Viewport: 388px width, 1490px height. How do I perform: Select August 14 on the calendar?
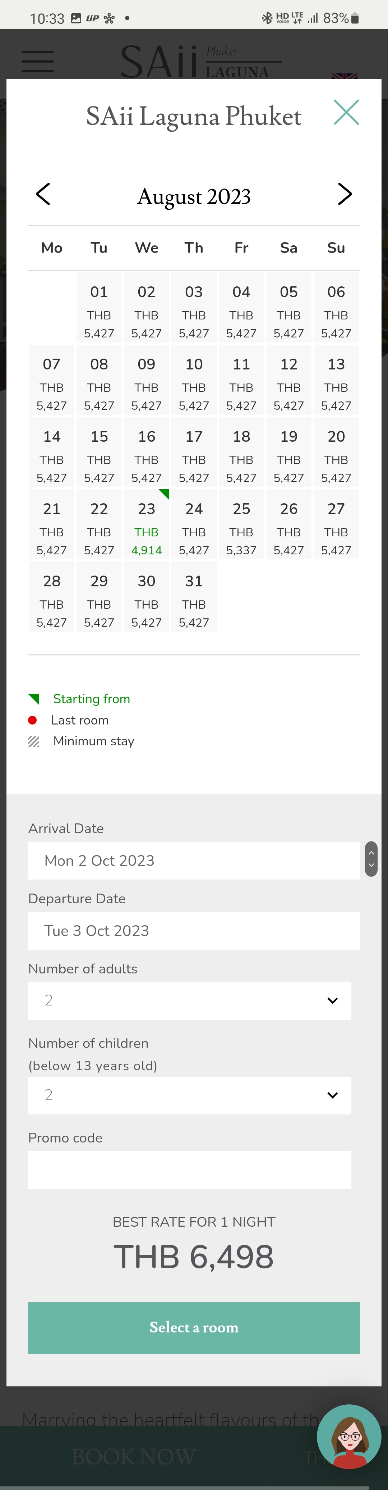(x=51, y=452)
